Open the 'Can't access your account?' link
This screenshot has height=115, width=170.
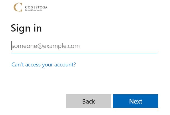coord(44,65)
